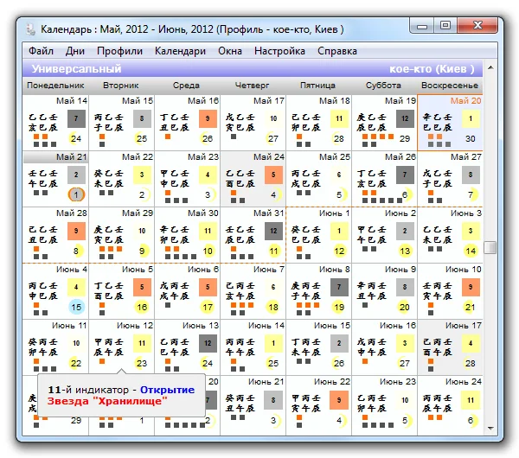Click the Универсальный calendar title bar
Image resolution: width=519 pixels, height=458 pixels.
click(253, 69)
